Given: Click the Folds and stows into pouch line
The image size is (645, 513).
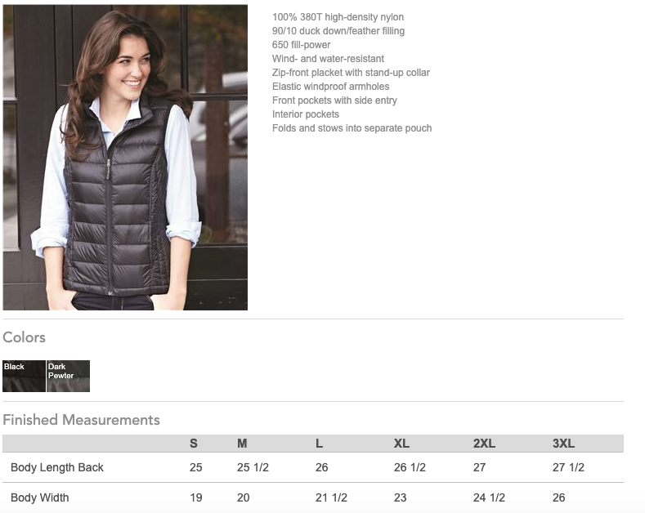Looking at the screenshot, I should [x=352, y=127].
